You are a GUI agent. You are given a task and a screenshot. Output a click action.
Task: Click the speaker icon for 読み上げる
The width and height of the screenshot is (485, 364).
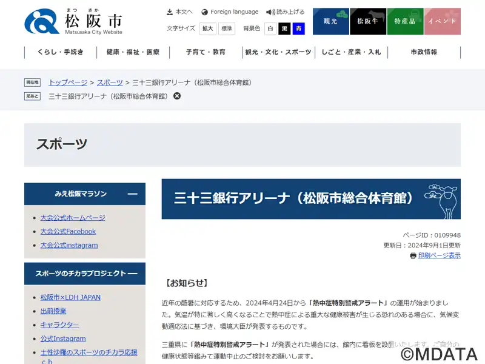click(x=270, y=12)
